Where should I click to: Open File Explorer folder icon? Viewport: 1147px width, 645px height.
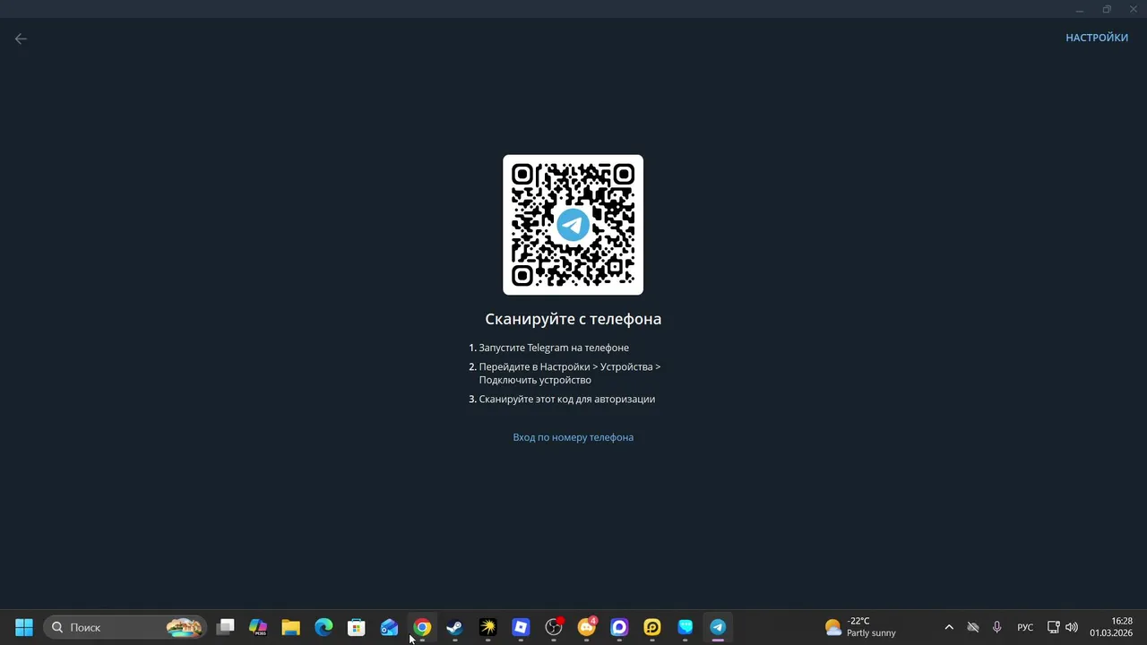(290, 627)
